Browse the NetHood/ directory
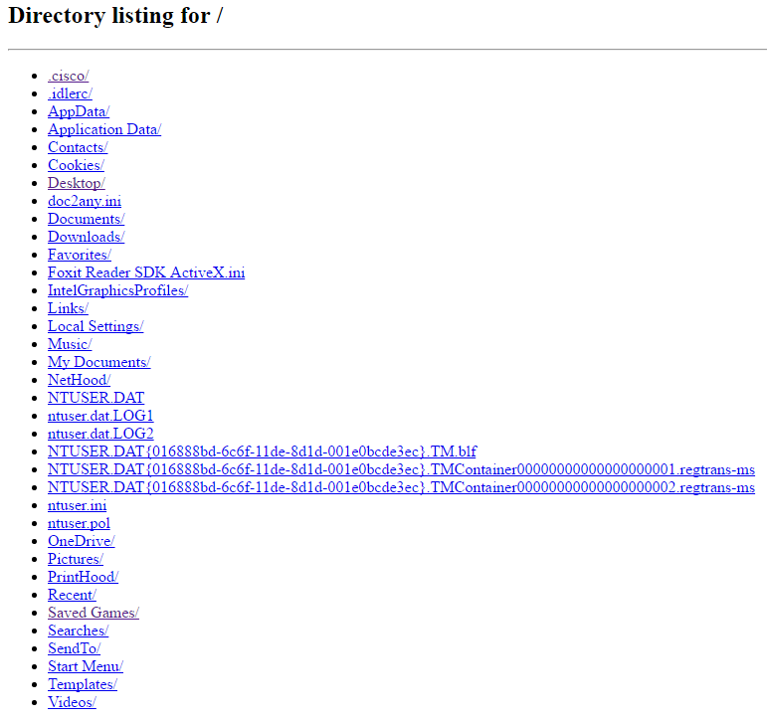This screenshot has width=767, height=722. pyautogui.click(x=79, y=380)
